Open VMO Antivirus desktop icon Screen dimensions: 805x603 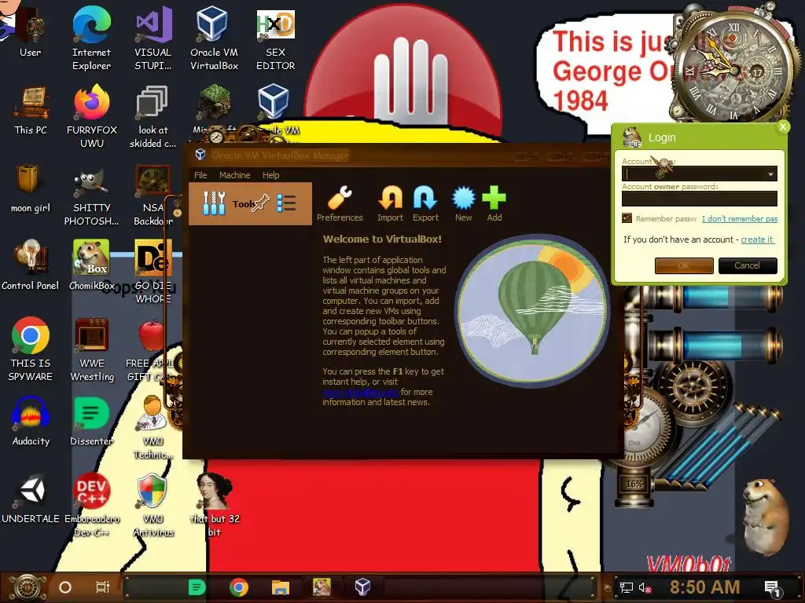153,506
